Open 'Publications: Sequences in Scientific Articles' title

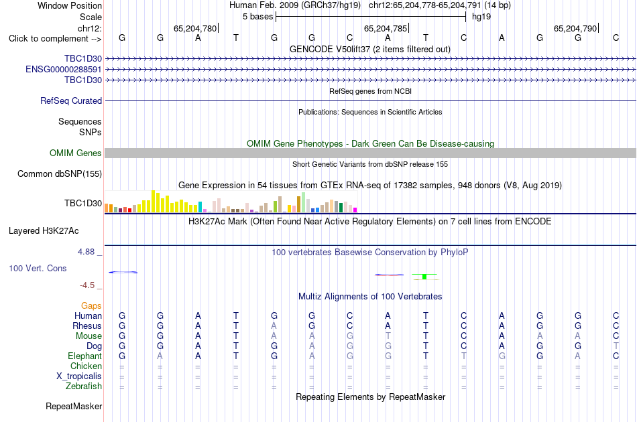[x=370, y=112]
